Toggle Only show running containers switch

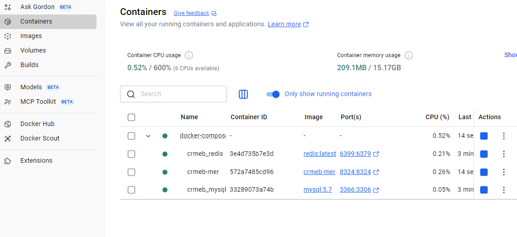pyautogui.click(x=273, y=94)
